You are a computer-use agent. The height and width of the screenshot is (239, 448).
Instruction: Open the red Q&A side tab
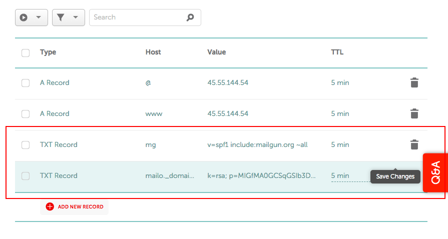pyautogui.click(x=435, y=172)
